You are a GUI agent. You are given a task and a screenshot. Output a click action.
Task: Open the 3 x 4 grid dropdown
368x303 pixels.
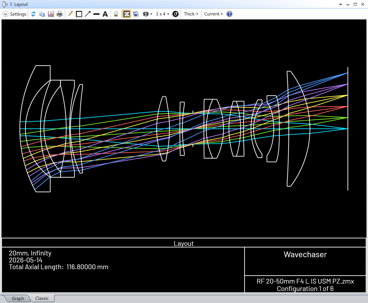pos(163,14)
